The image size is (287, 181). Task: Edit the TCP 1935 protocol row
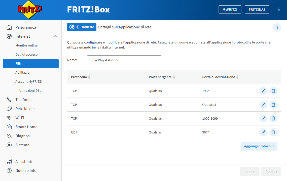tap(263, 91)
